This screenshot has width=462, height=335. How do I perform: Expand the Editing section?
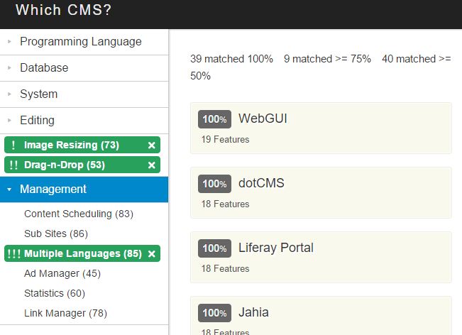coord(37,121)
